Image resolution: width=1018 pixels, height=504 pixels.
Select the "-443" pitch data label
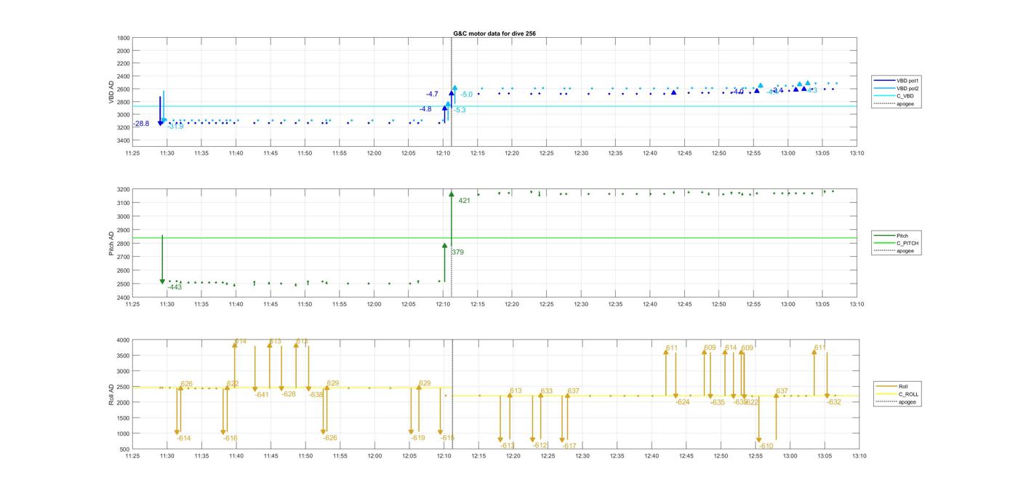[175, 287]
